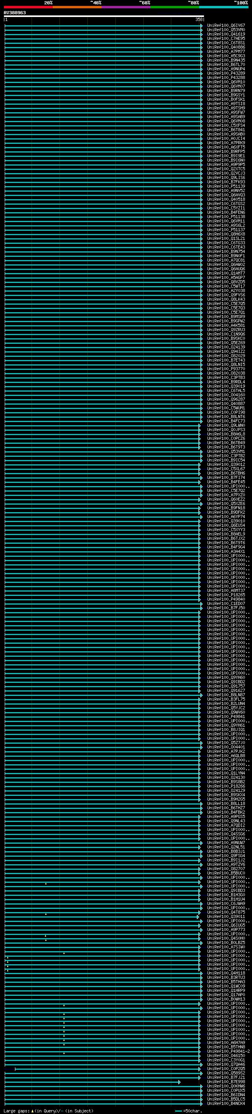The height and width of the screenshot is (1114, 252).
Task: Select the UniRef100_P49840 label
Action: pyautogui.click(x=226, y=599)
